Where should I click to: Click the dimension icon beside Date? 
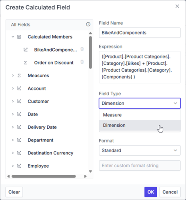click(19, 114)
